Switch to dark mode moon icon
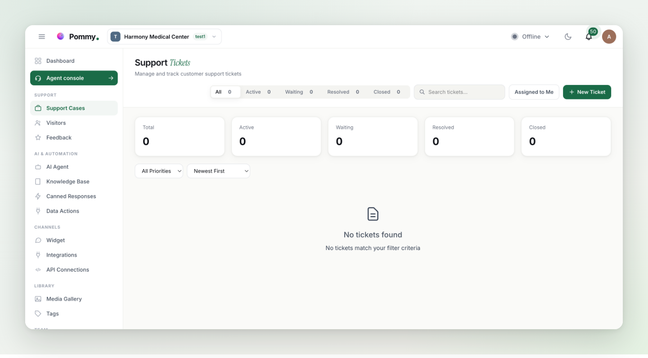This screenshot has width=648, height=358. point(568,37)
